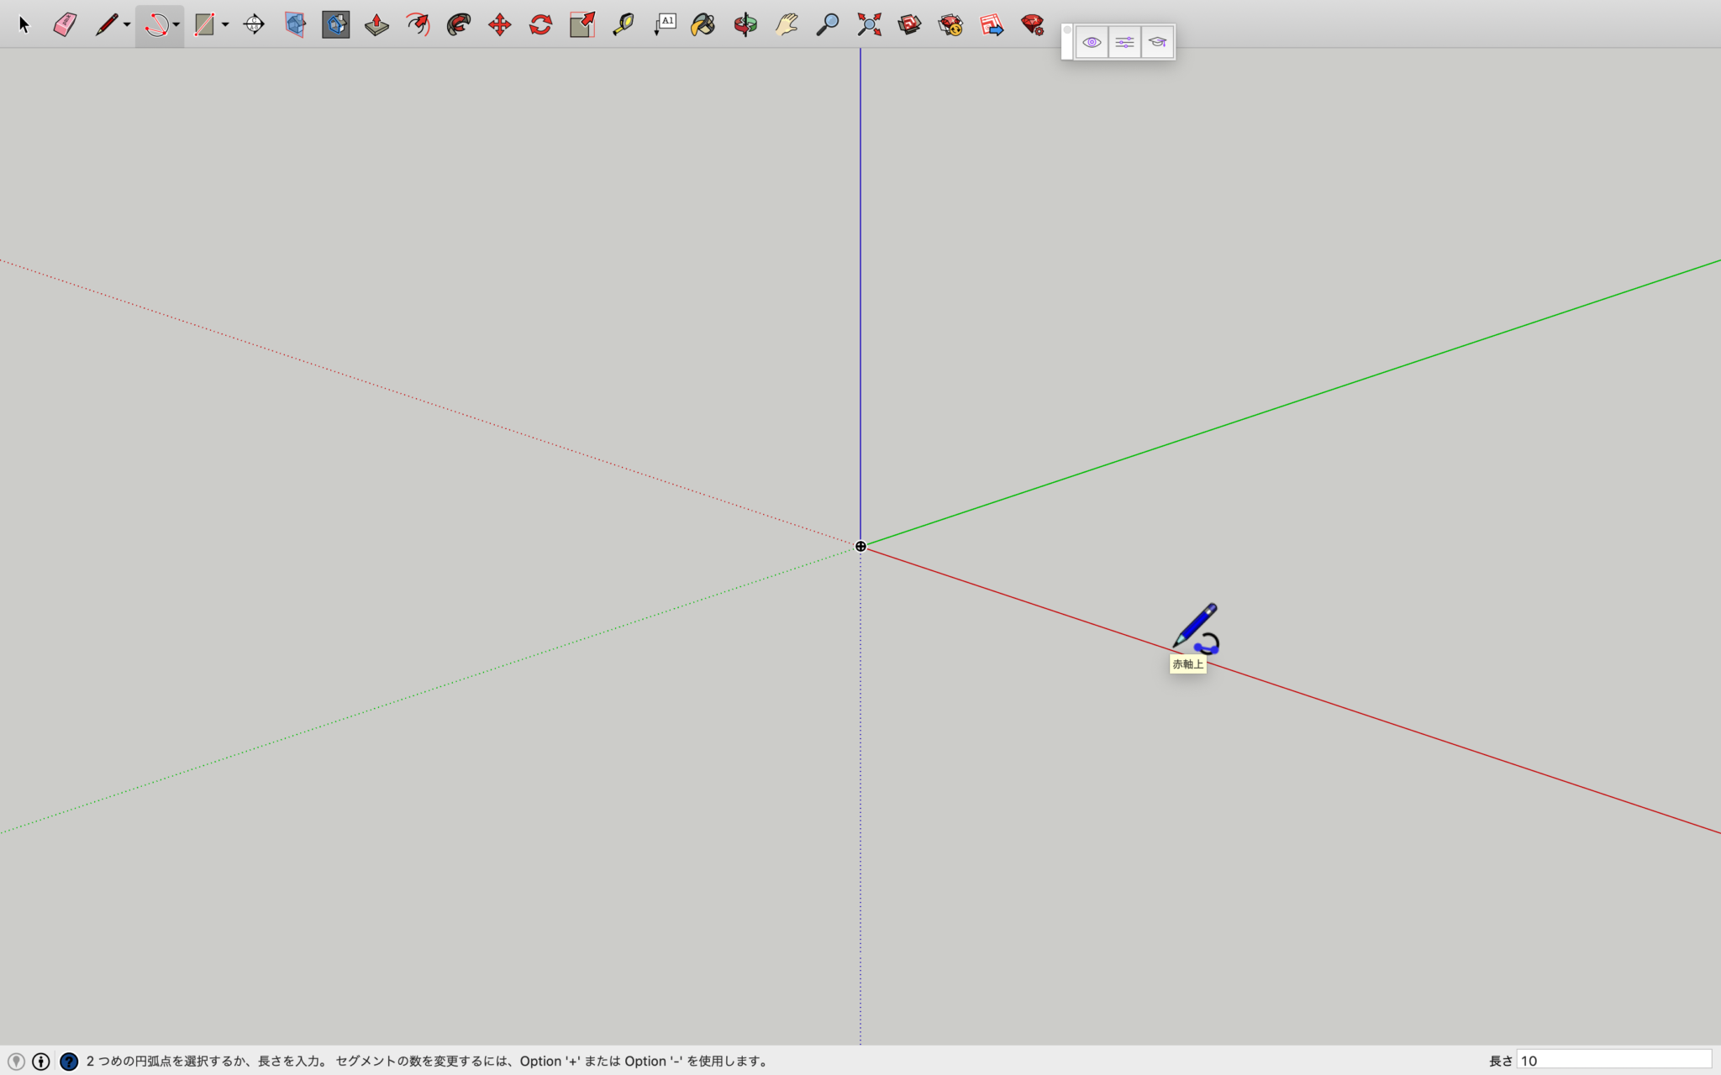Toggle the eye visibility panel button
1721x1075 pixels.
[1092, 42]
